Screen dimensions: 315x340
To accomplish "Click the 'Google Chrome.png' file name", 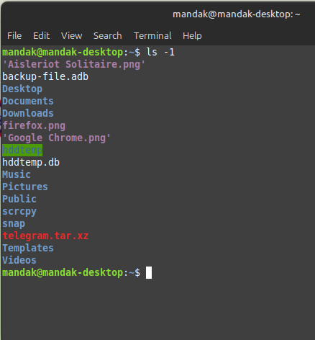I will 57,138.
